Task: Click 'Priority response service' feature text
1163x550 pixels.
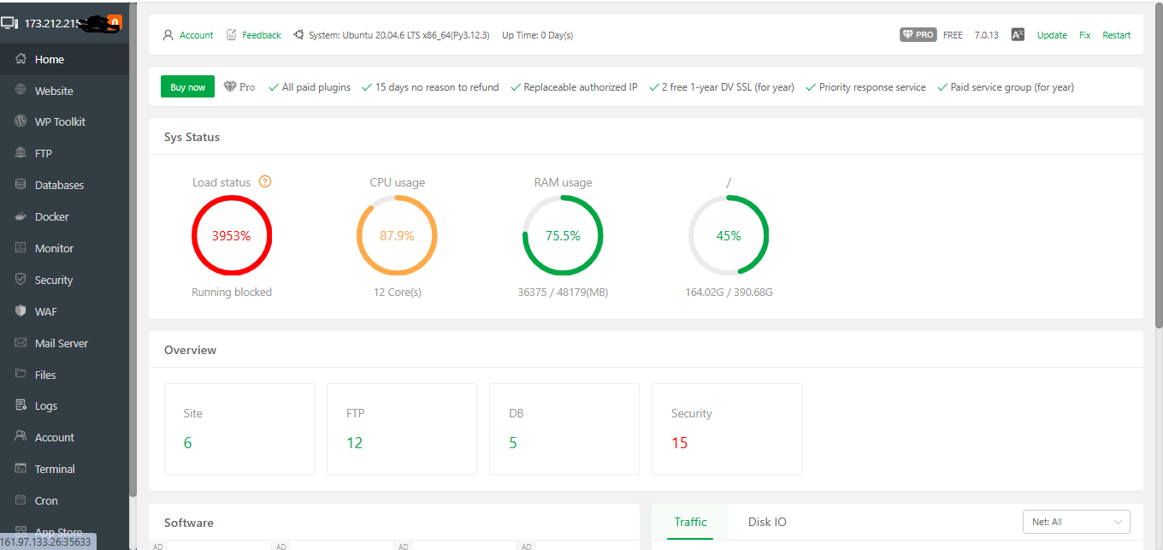Action: [872, 87]
